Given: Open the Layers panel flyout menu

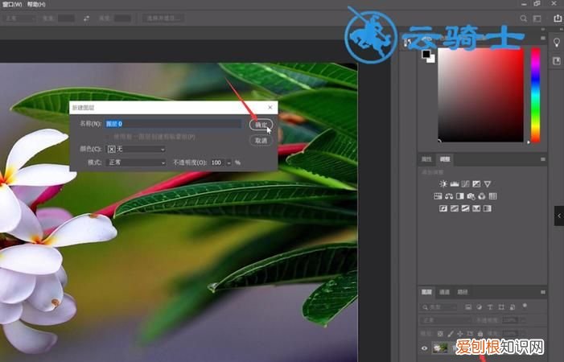Looking at the screenshot, I should click(543, 292).
